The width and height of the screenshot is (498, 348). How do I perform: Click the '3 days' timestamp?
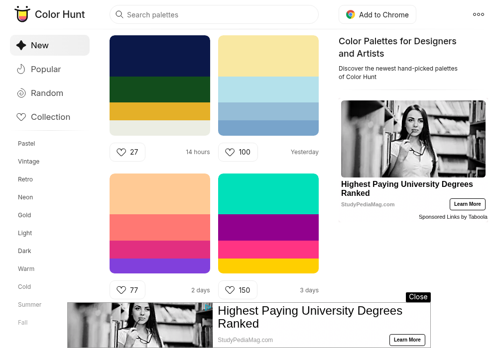pos(309,290)
